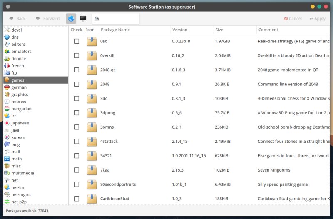Select the graphics category in sidebar
Image resolution: width=333 pixels, height=219 pixels.
(20, 95)
